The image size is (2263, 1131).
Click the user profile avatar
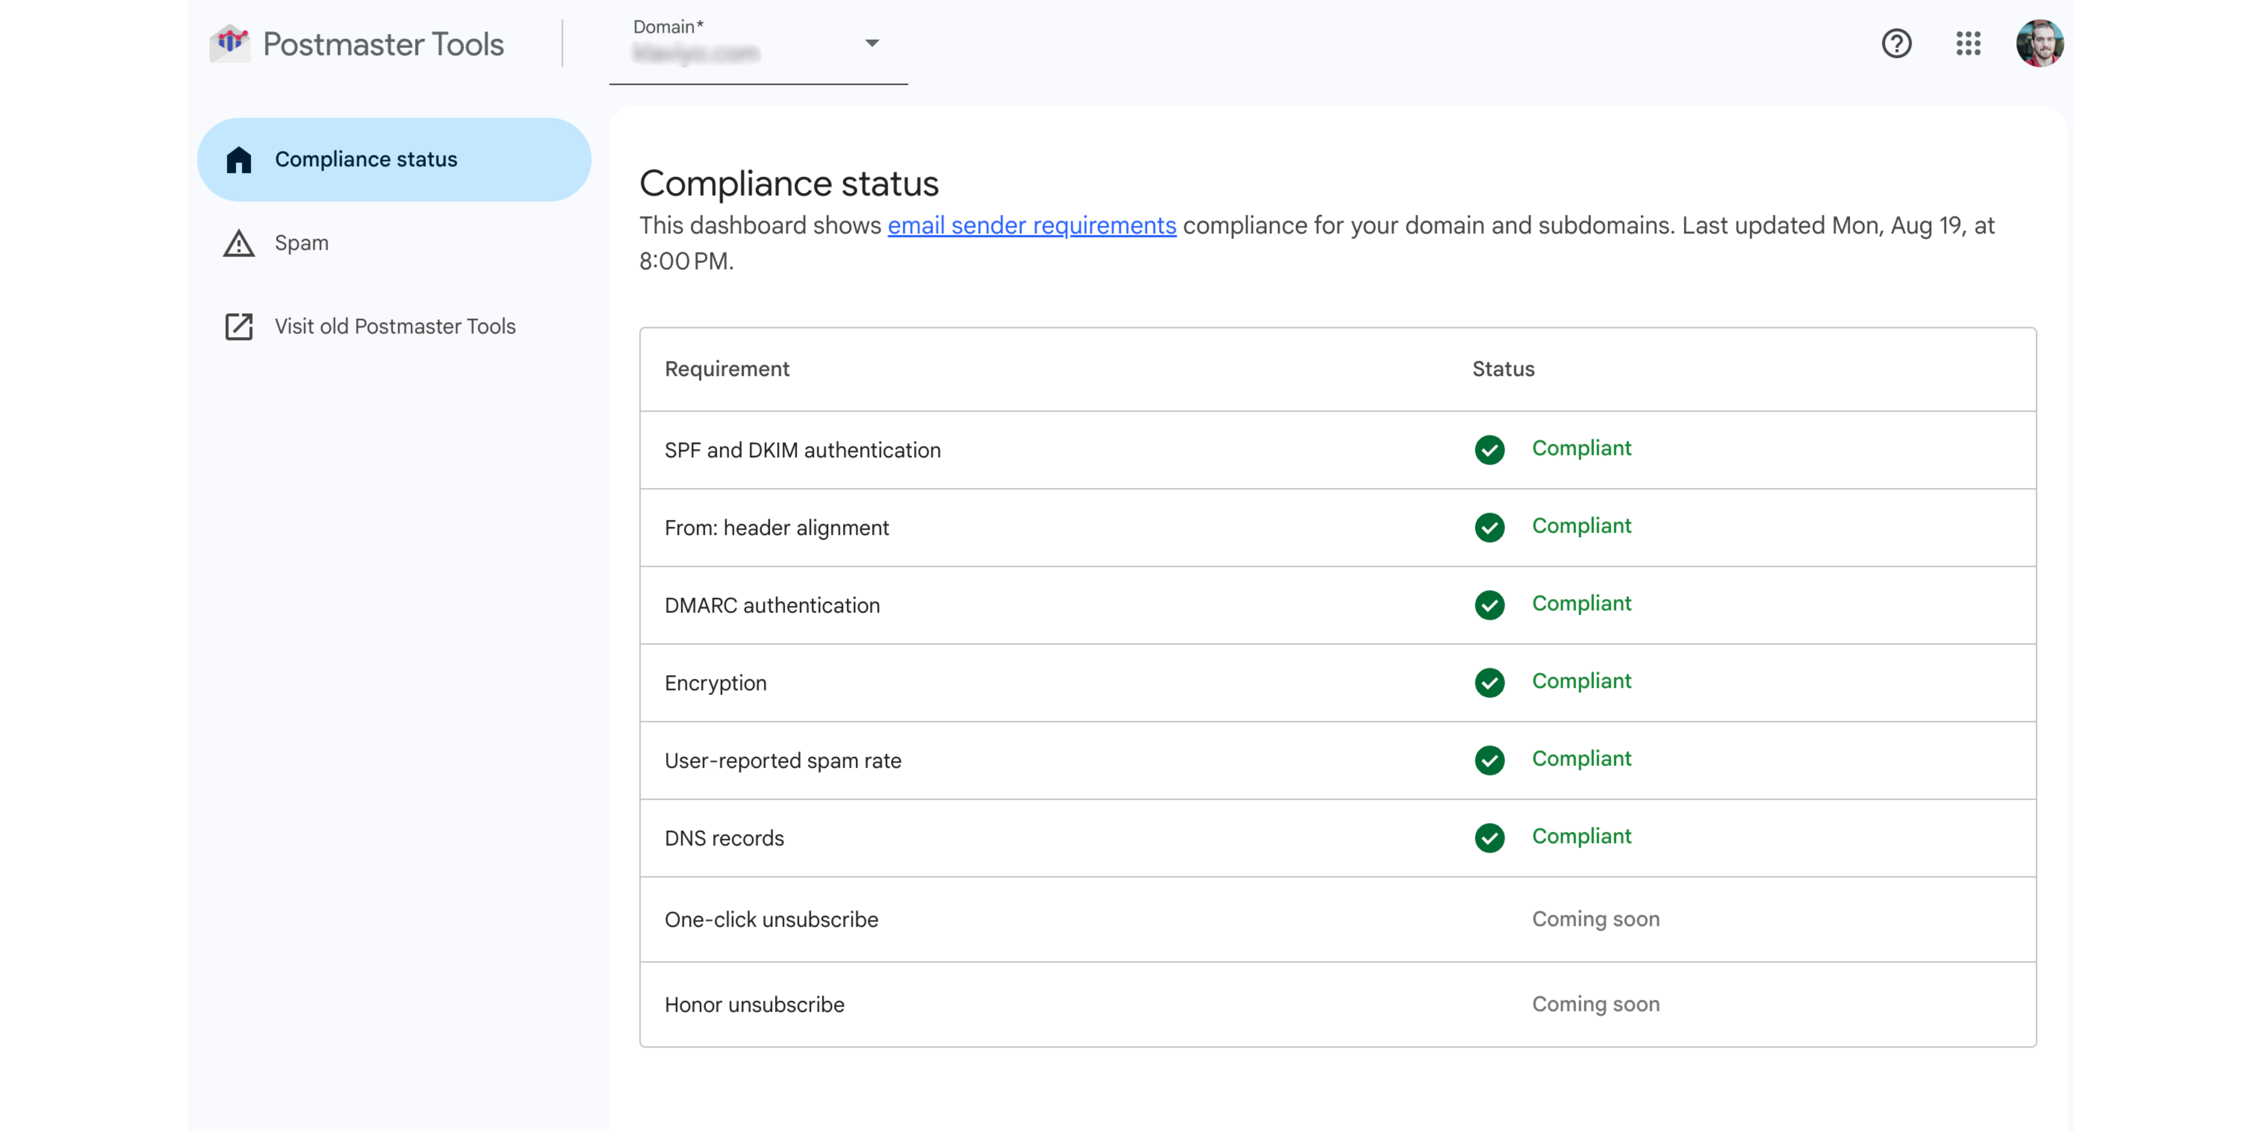tap(2039, 43)
